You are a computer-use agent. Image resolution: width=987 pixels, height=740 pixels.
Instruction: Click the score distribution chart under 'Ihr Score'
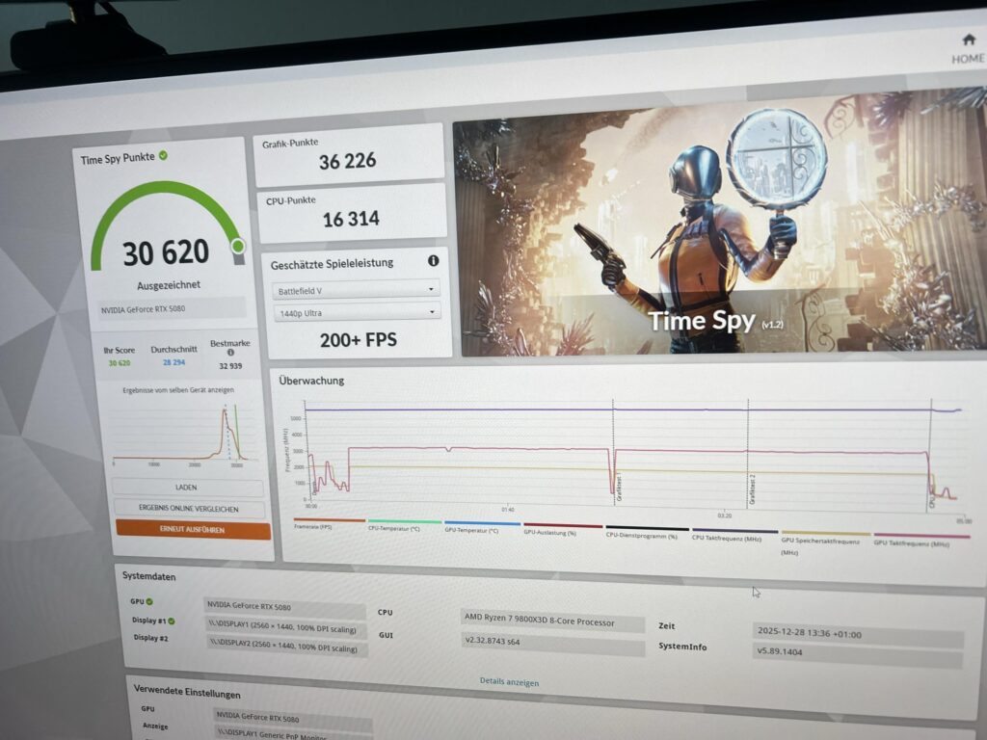[183, 435]
